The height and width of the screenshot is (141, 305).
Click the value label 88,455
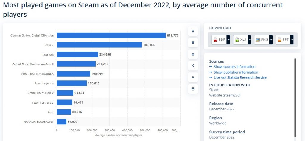click(x=78, y=102)
